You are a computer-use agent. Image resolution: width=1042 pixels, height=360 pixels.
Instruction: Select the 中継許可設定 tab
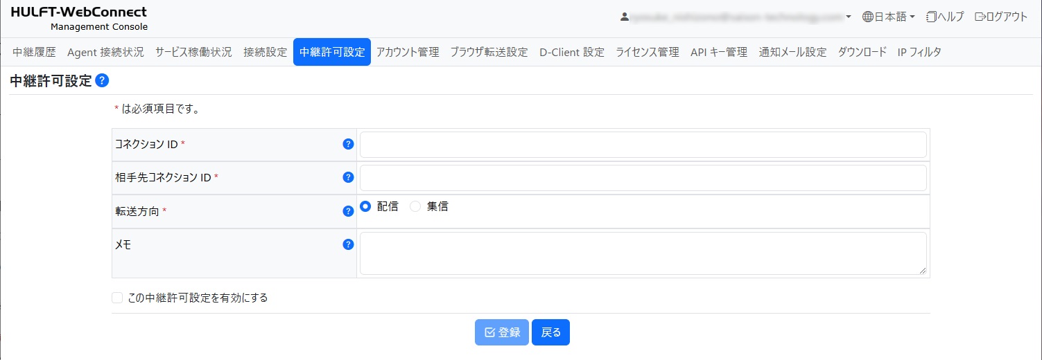pos(332,52)
